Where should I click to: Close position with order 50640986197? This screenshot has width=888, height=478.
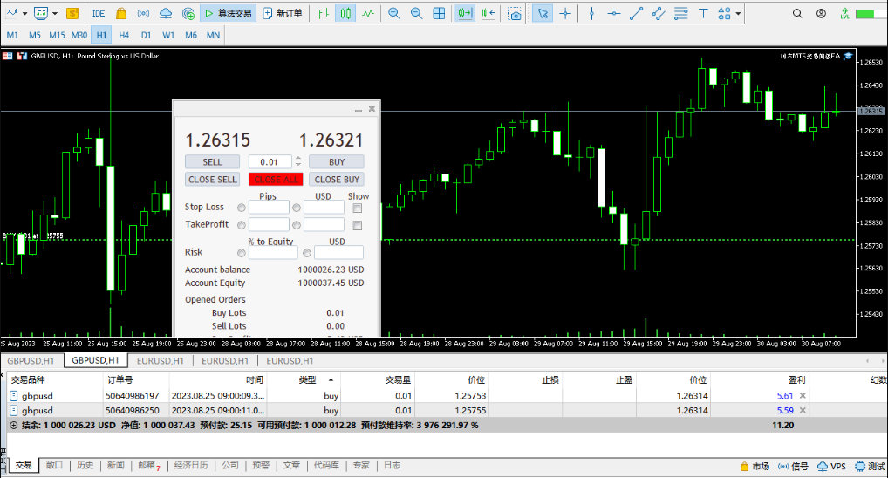tap(803, 396)
